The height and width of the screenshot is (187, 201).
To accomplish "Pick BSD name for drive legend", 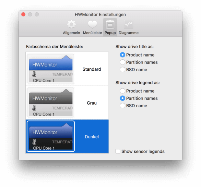I will (x=123, y=106).
